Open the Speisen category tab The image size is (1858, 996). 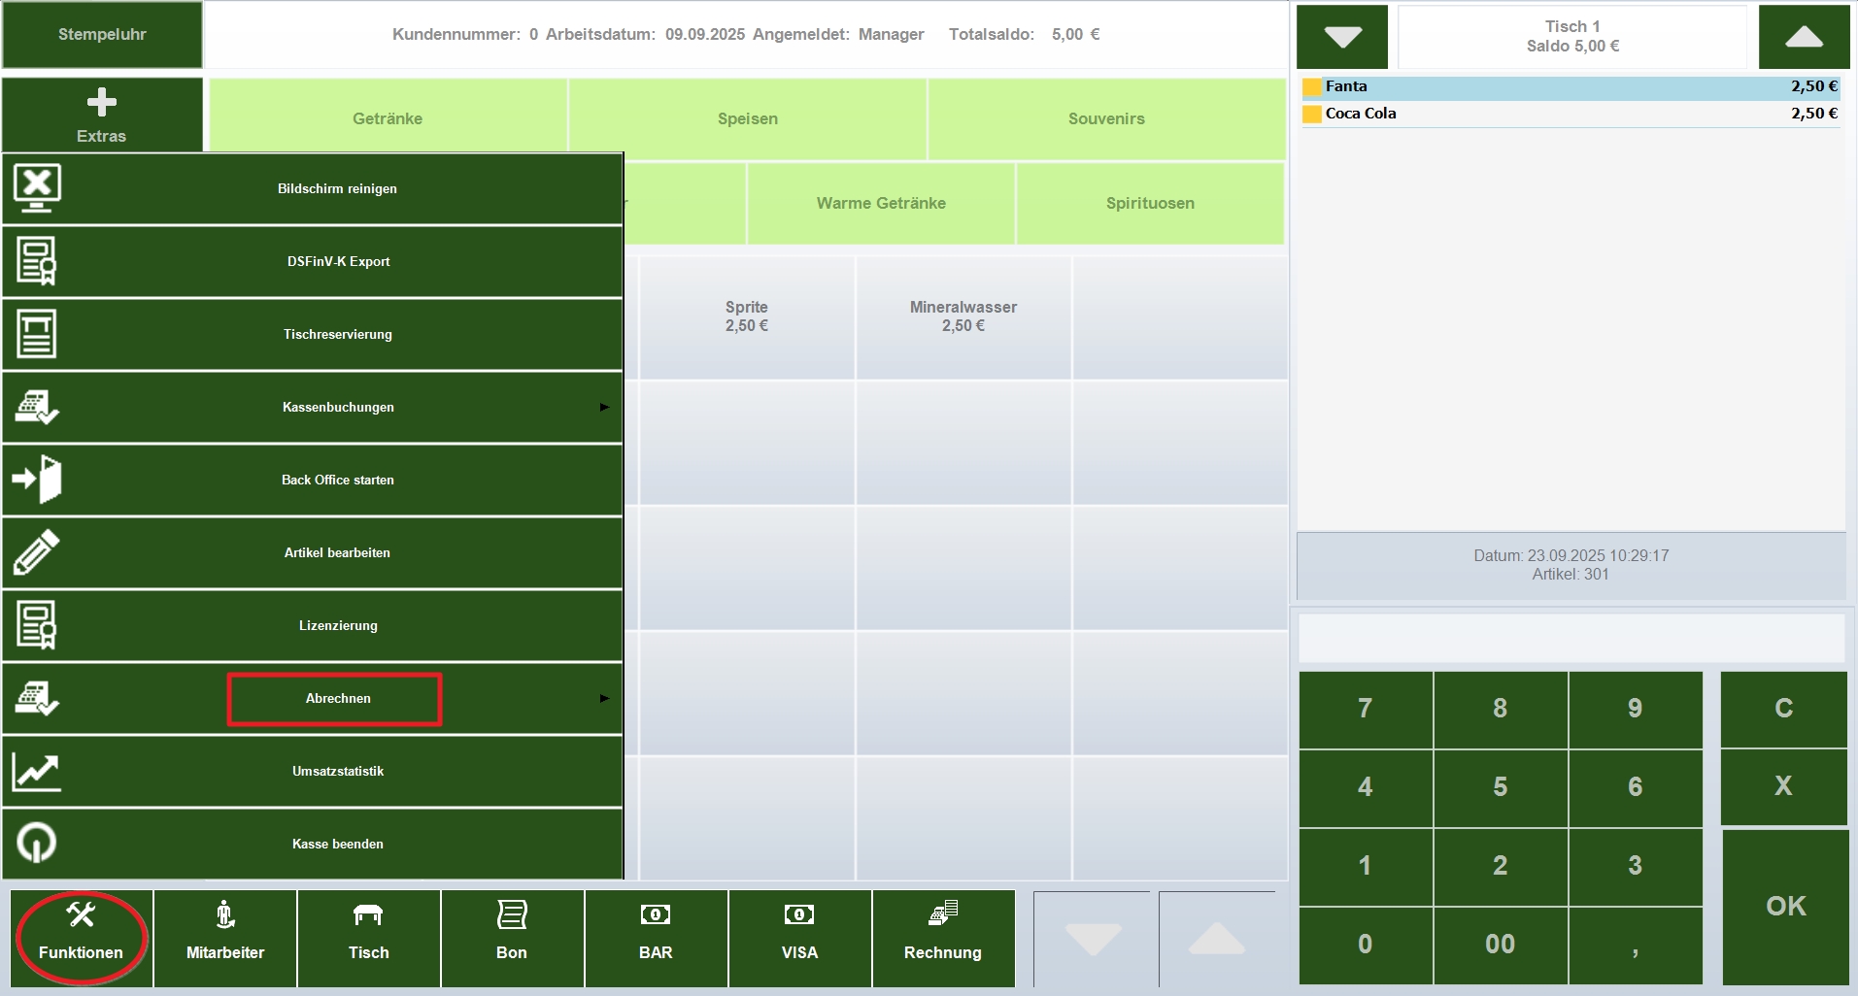coord(748,118)
